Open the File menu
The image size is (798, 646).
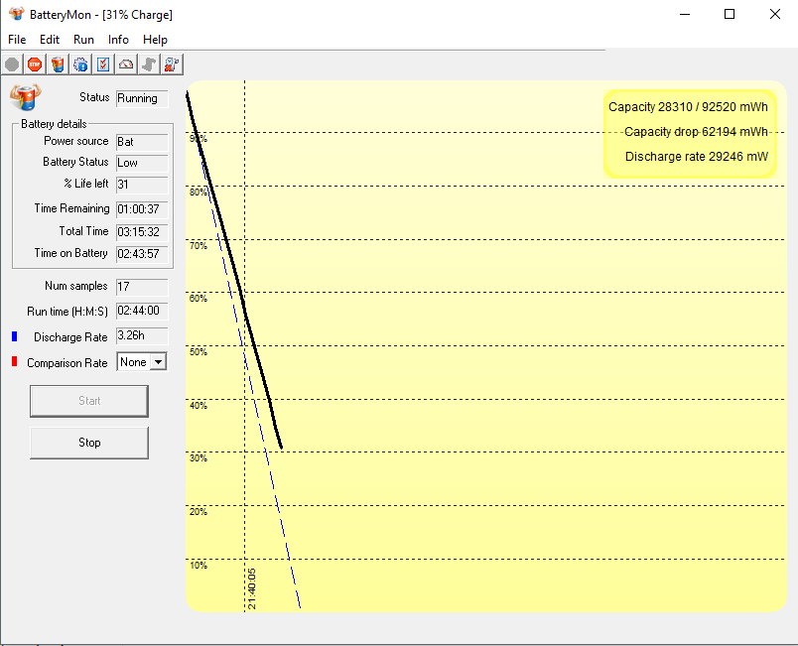tap(17, 40)
